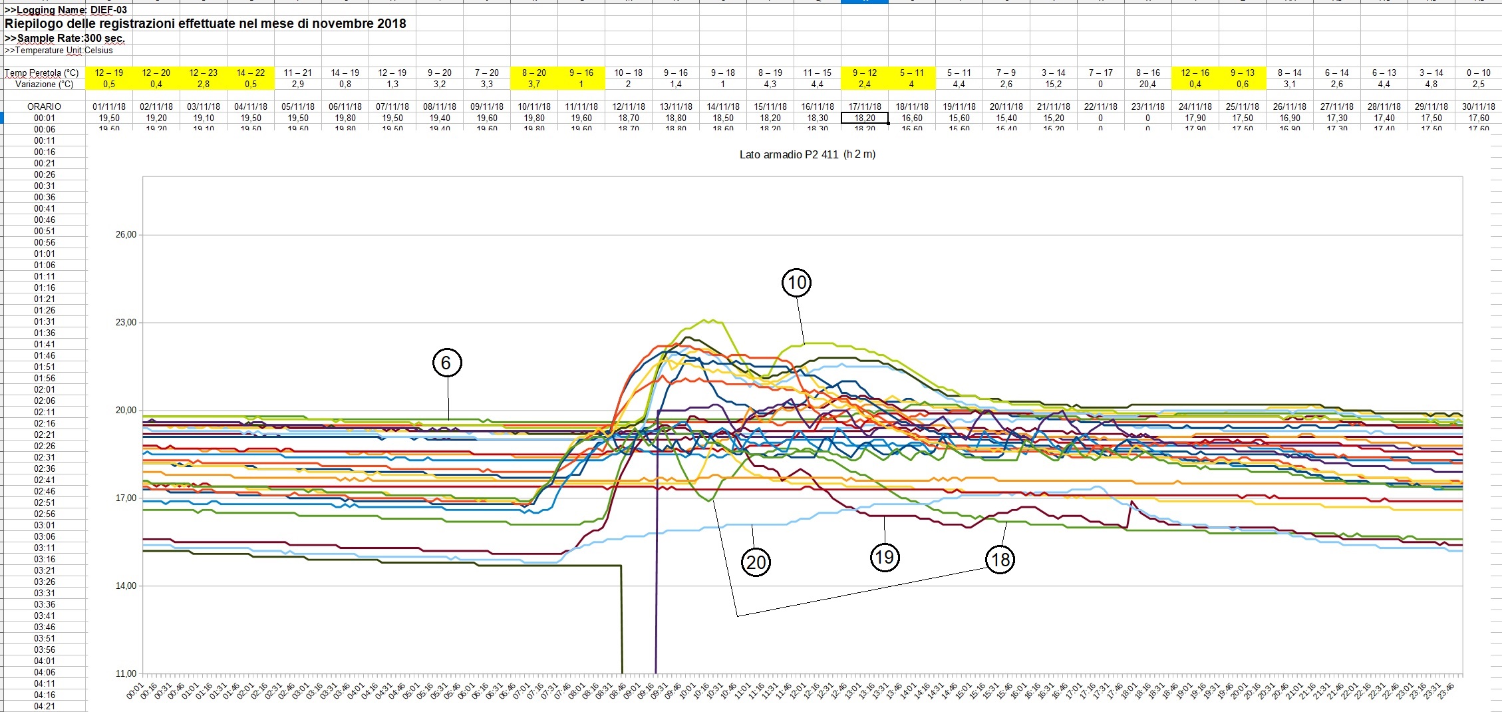
Task: Select the circled callout number 19
Action: pyautogui.click(x=884, y=556)
